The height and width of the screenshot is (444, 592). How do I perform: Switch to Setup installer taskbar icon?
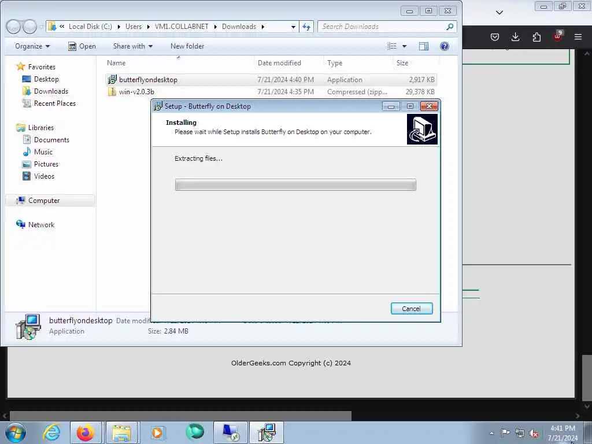pos(267,432)
